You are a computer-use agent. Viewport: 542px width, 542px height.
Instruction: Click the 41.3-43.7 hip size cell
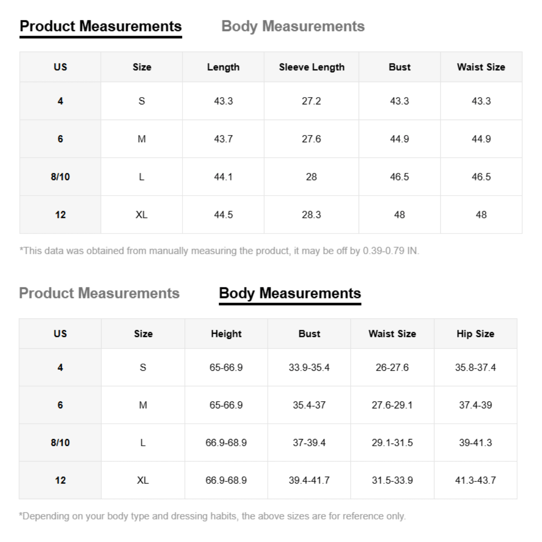point(475,480)
